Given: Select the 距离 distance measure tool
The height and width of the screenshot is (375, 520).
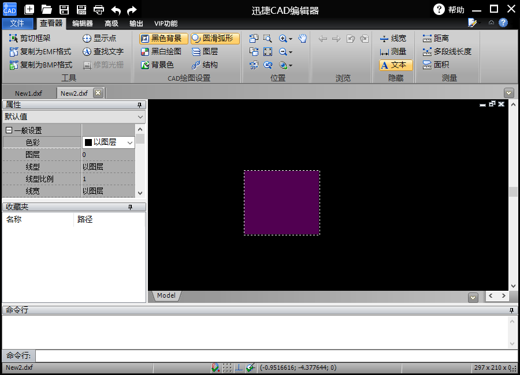Looking at the screenshot, I should pyautogui.click(x=436, y=38).
